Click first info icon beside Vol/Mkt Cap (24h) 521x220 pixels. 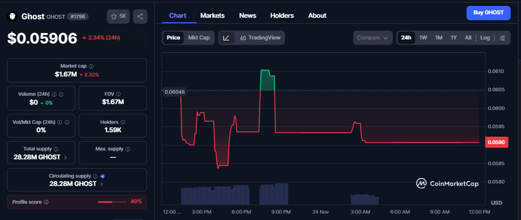(x=59, y=122)
